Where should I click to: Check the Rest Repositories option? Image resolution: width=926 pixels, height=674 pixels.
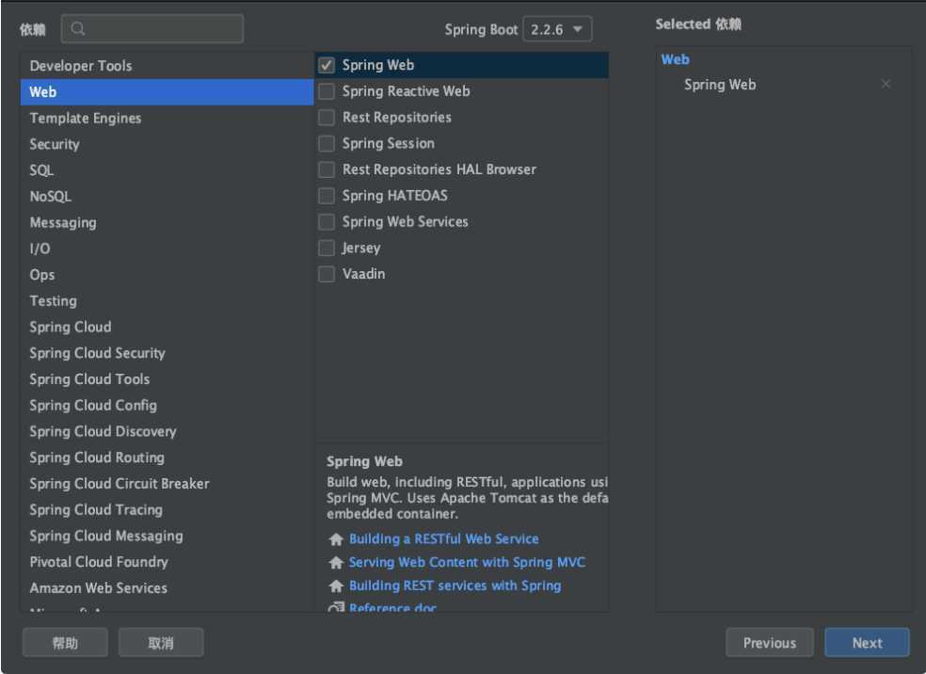(327, 118)
